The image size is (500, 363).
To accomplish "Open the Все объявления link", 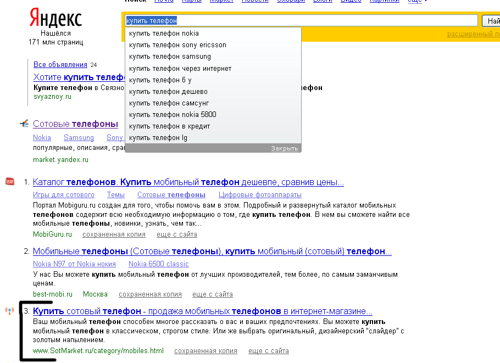I will pyautogui.click(x=60, y=65).
